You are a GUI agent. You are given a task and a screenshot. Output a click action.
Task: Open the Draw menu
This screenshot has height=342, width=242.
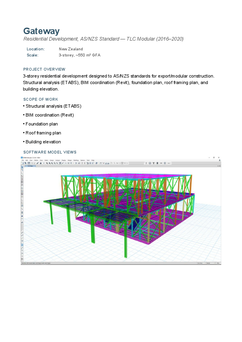click(x=41, y=160)
